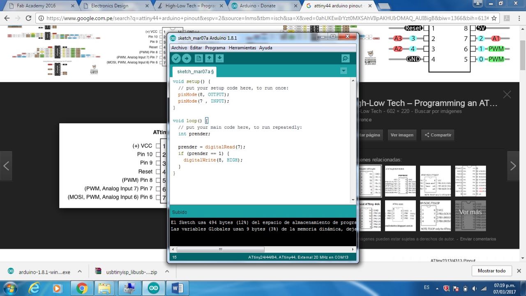Go back in Chrome with the back arrow
Image resolution: width=526 pixels, height=296 pixels.
pos(7,18)
